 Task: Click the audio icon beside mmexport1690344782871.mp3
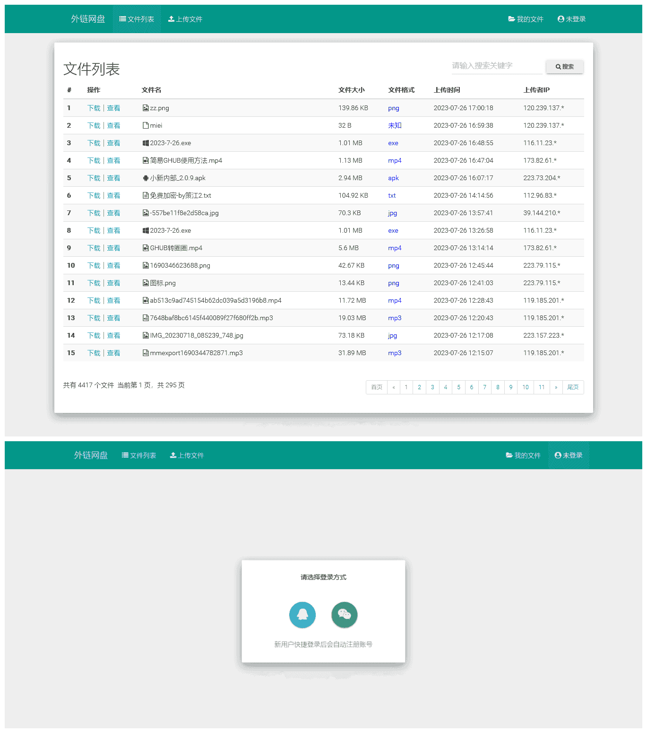[x=146, y=353]
